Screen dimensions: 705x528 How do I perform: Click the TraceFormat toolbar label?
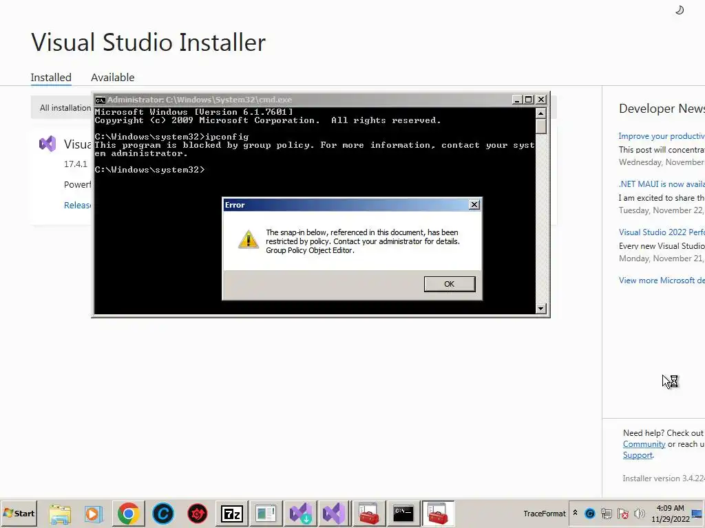pyautogui.click(x=544, y=513)
